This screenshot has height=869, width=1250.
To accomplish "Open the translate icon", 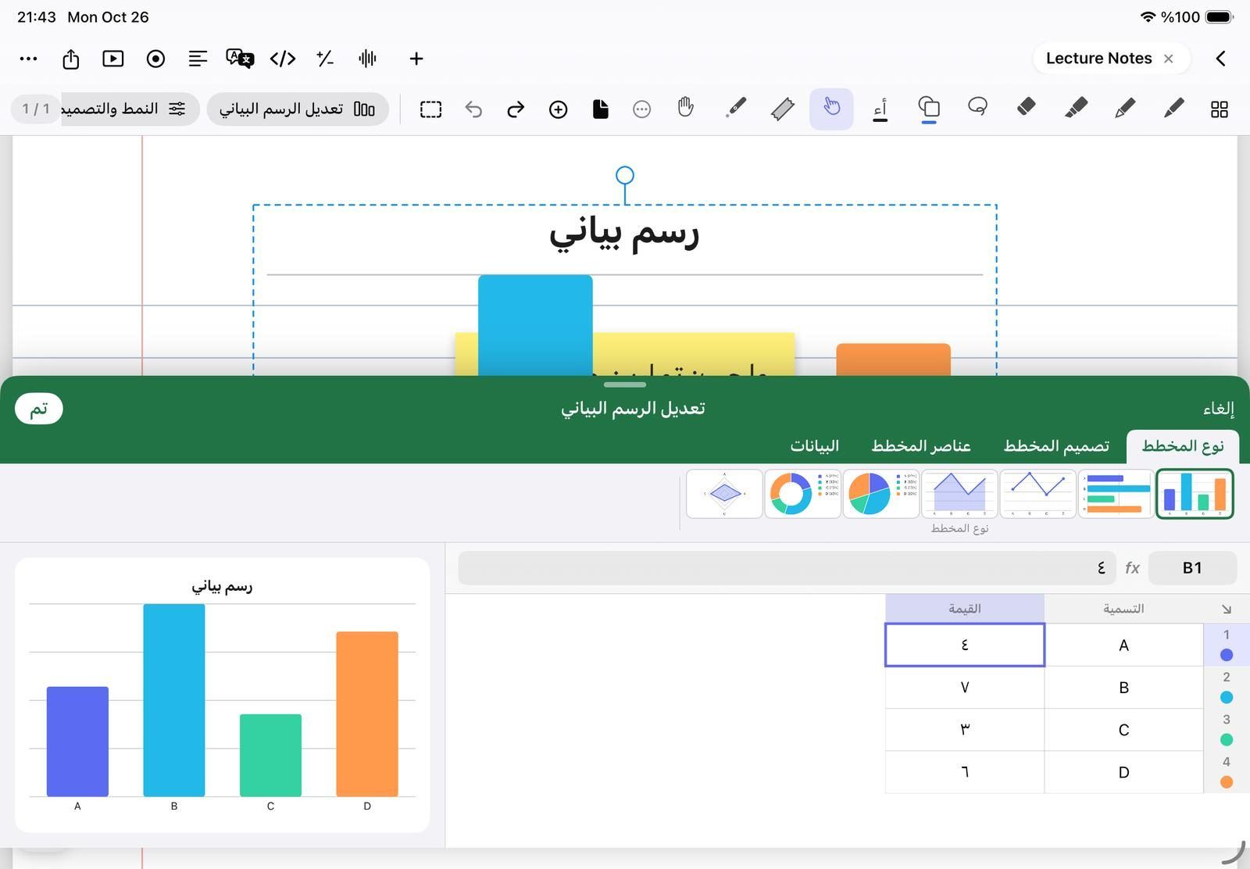I will [240, 59].
